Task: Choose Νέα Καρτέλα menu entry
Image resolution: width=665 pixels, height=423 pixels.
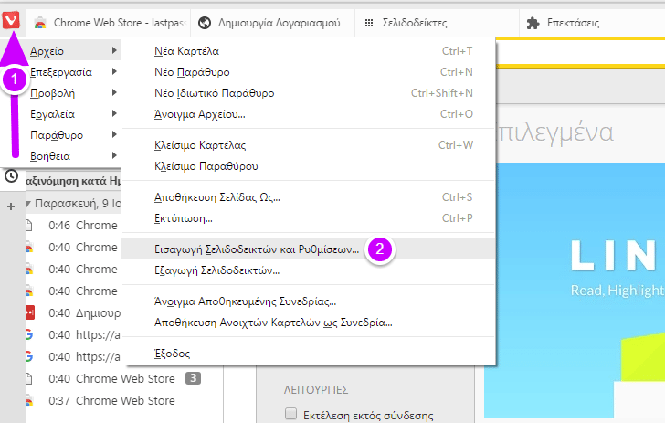Action: point(309,51)
